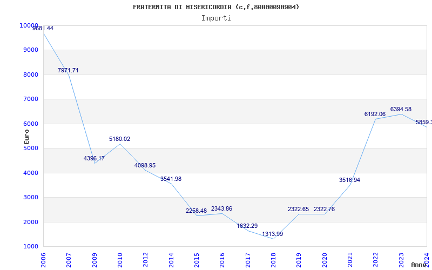Select the 4000 y-axis tick

[31, 173]
